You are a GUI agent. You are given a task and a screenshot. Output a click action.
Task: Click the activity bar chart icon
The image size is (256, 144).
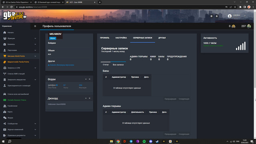point(241,46)
